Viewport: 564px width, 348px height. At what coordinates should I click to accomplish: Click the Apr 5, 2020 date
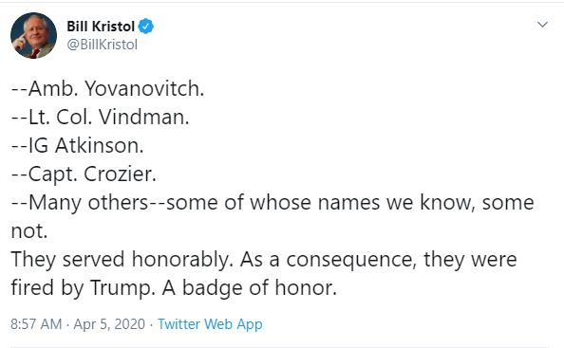(109, 324)
